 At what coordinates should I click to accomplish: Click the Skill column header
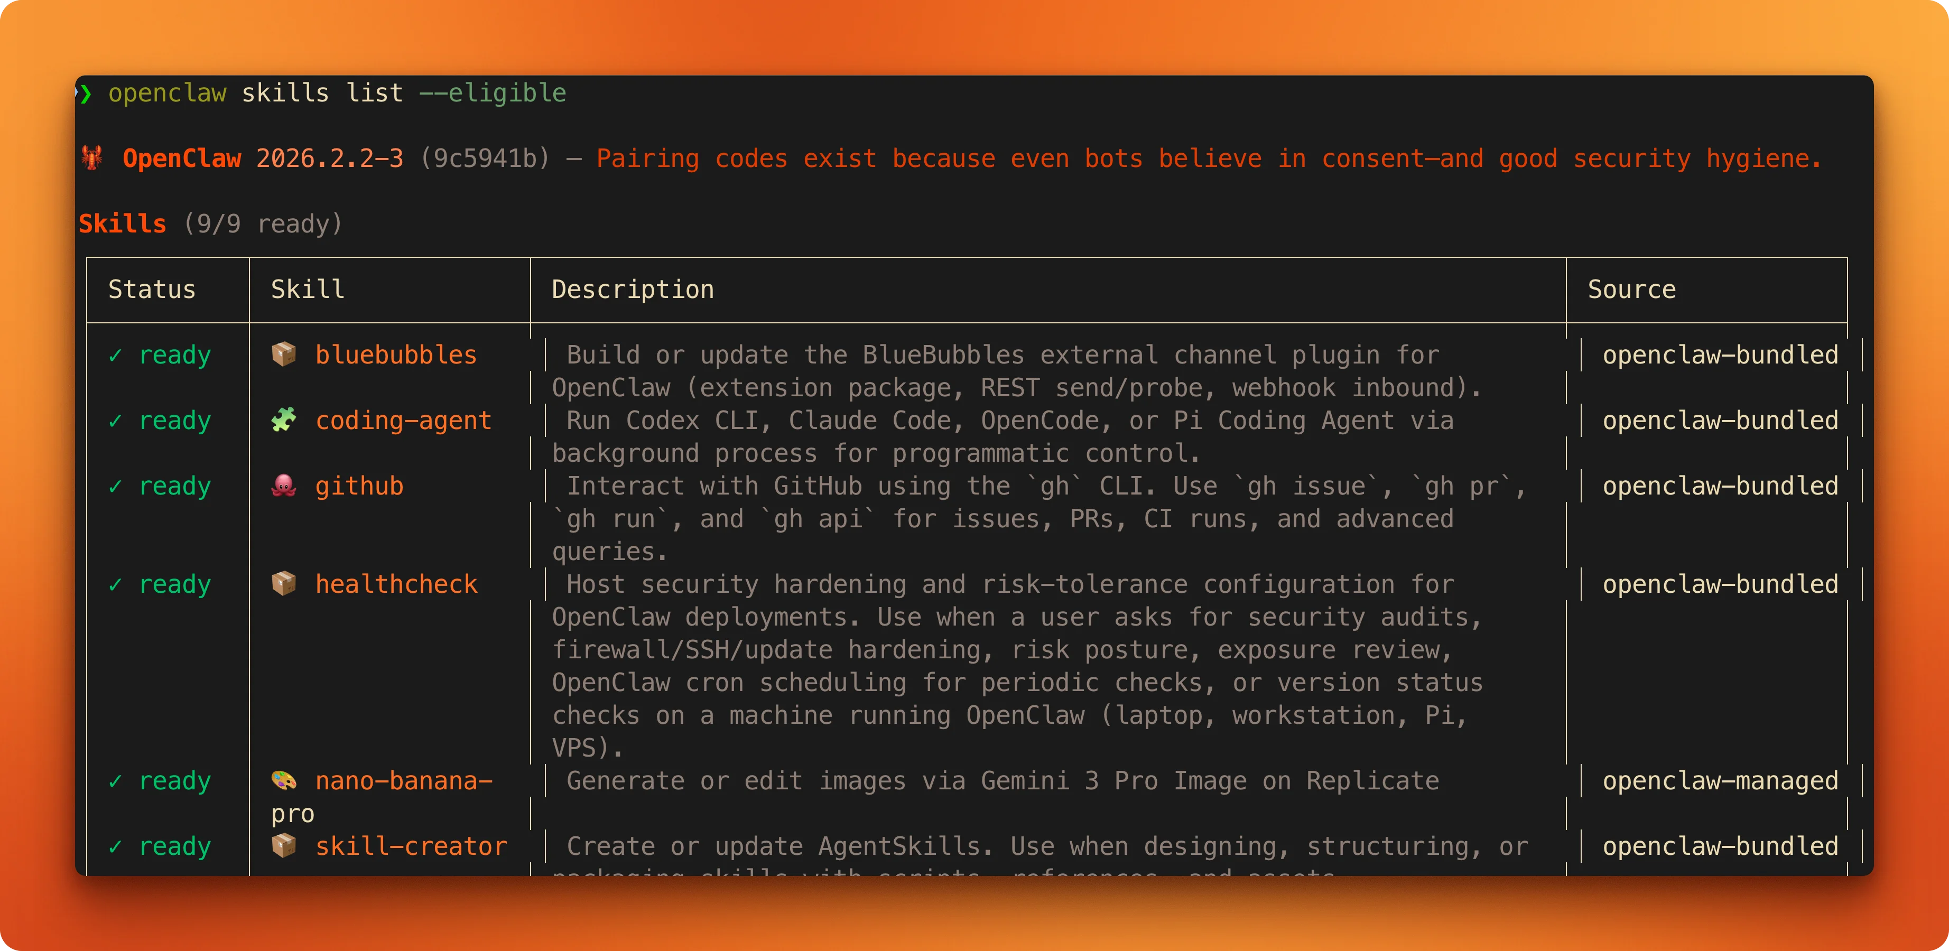(308, 290)
